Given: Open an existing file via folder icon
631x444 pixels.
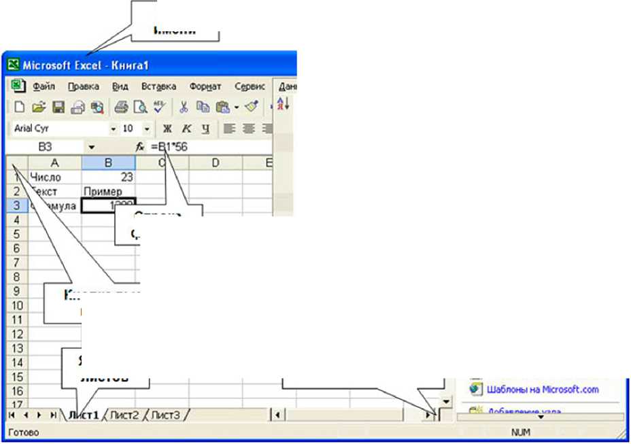Looking at the screenshot, I should (39, 107).
